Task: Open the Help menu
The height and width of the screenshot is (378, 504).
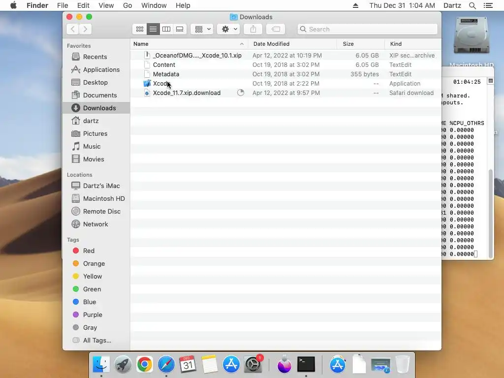Action: click(x=183, y=5)
